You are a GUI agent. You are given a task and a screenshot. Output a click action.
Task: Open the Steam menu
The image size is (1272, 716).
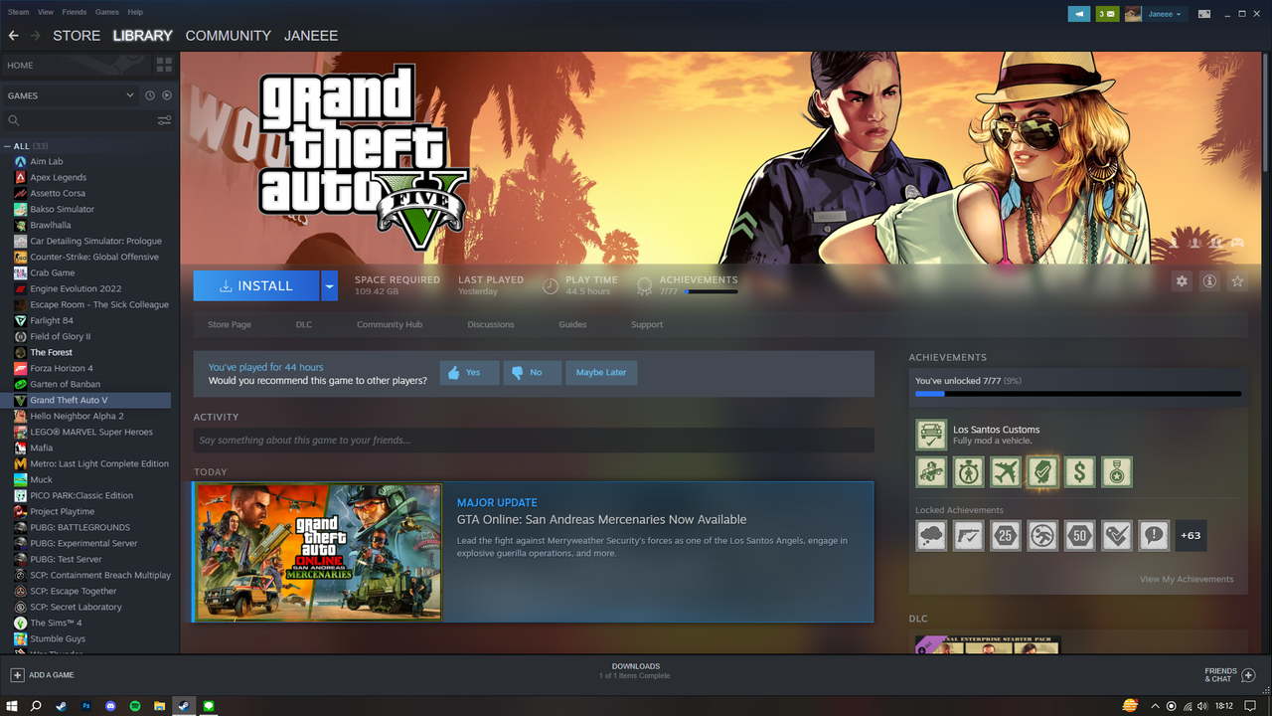(x=18, y=12)
